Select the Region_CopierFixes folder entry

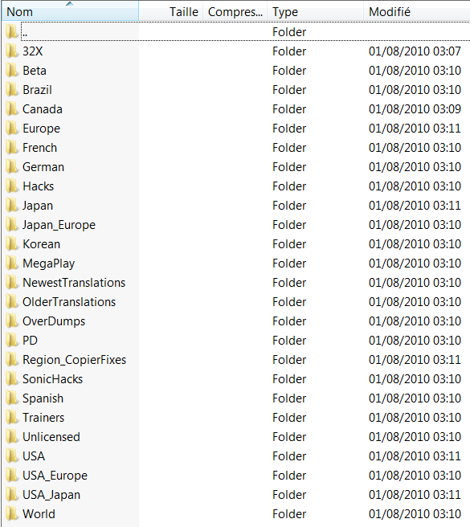[x=235, y=360]
